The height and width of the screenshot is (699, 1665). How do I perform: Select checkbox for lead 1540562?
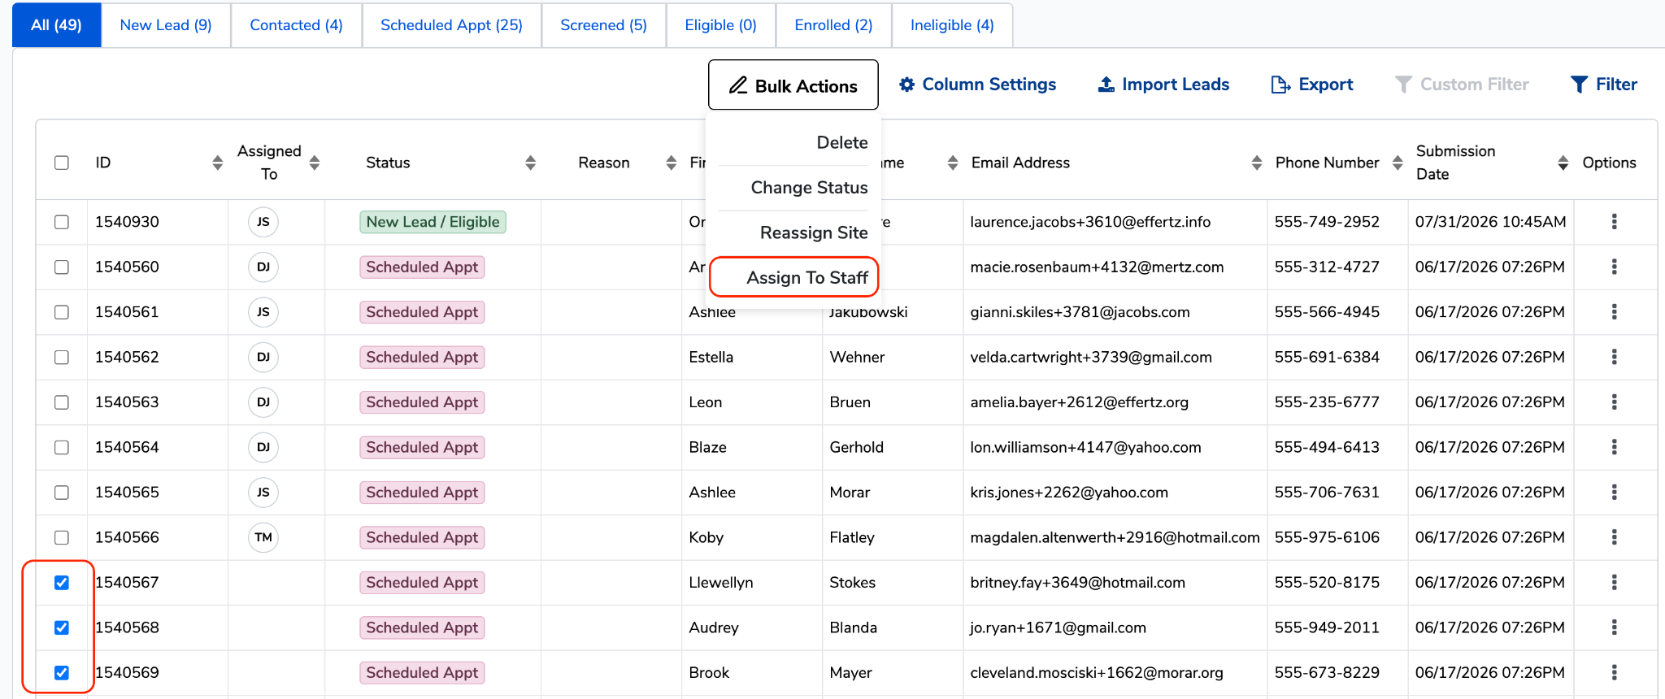[x=62, y=357]
